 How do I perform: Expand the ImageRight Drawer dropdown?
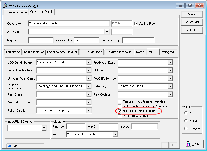44,128
